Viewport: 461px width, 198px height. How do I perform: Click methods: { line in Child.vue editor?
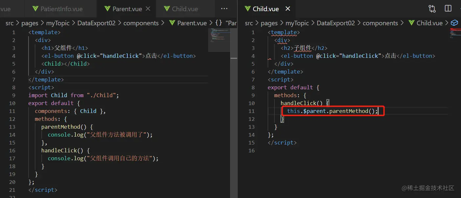pos(290,95)
